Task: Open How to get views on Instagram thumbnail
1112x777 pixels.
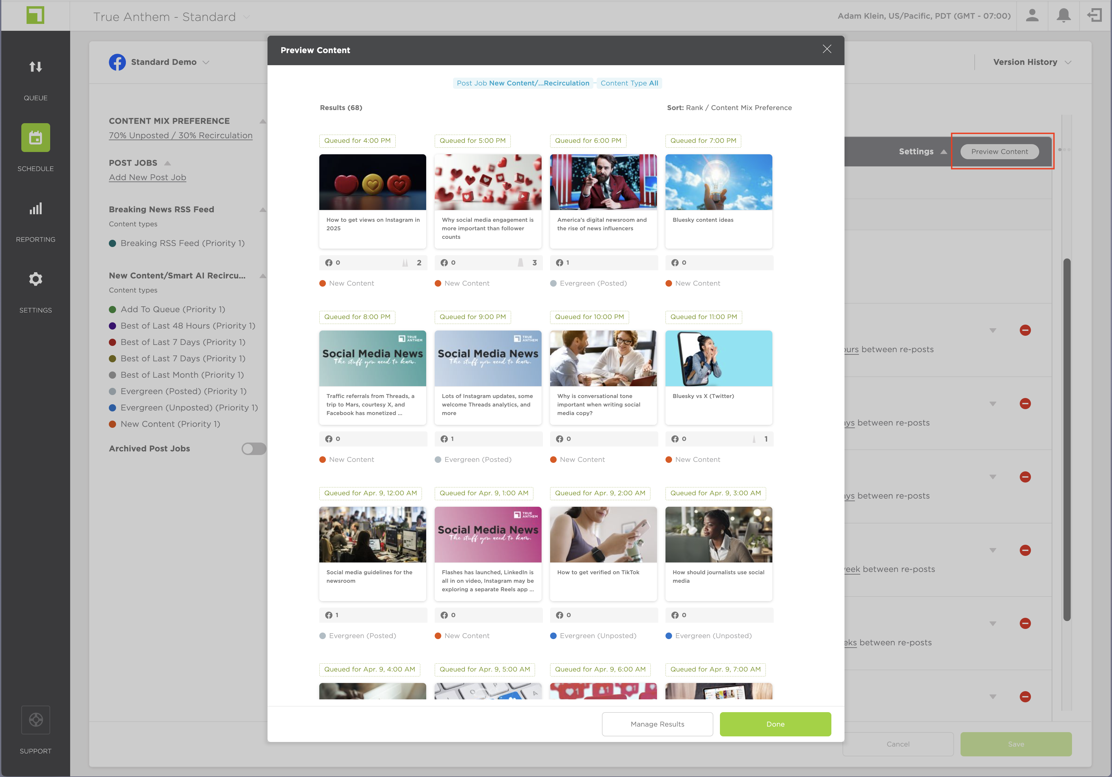Action: click(372, 182)
